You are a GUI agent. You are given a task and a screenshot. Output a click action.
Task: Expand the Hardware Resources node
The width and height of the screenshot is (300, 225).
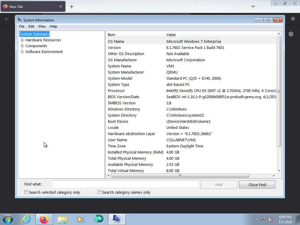[x=22, y=40]
